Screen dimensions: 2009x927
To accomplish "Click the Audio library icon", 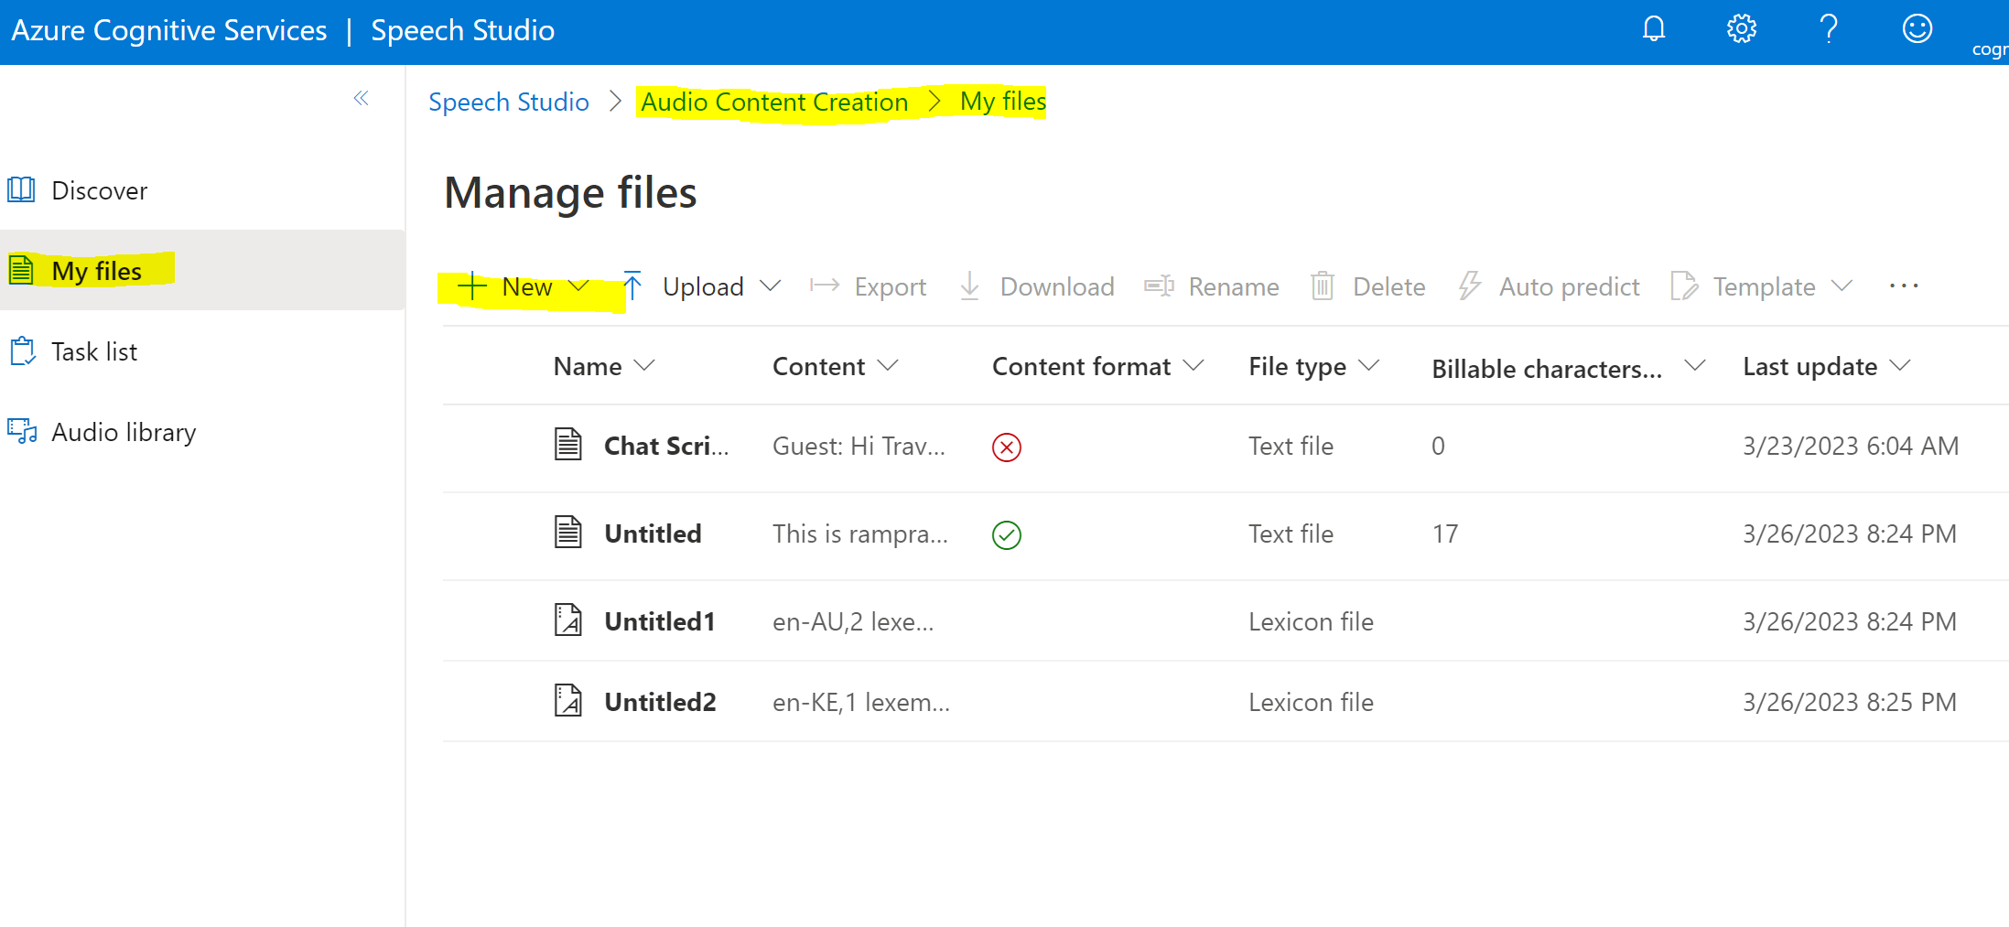I will (x=23, y=432).
